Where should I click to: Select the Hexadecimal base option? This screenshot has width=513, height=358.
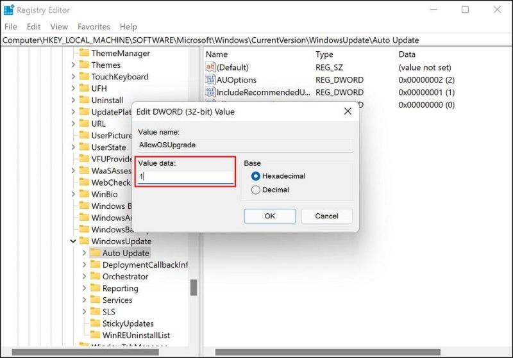256,176
